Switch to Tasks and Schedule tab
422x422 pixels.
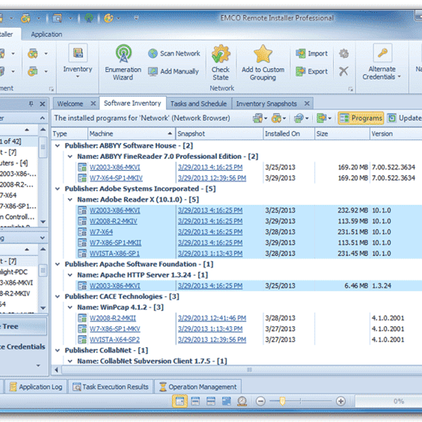[199, 104]
